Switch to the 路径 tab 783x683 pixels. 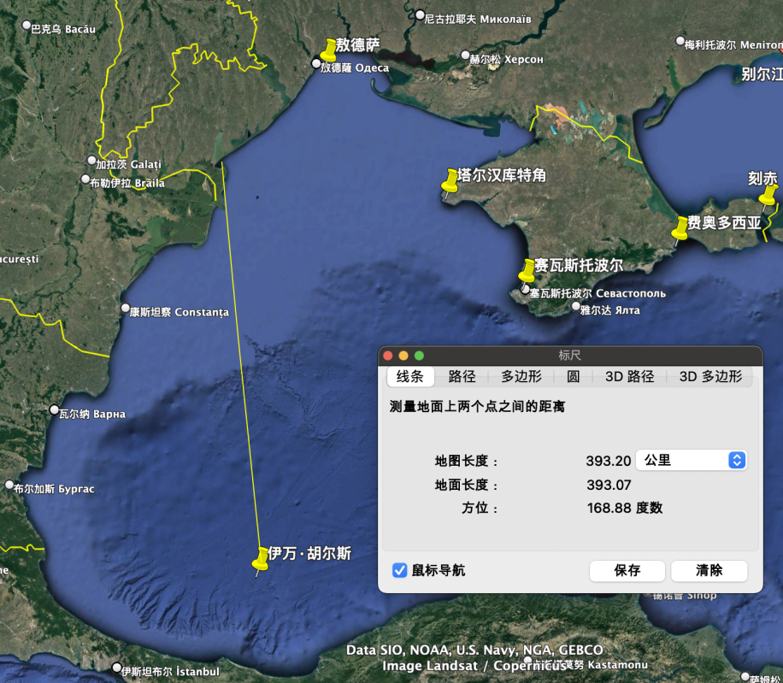pos(462,376)
